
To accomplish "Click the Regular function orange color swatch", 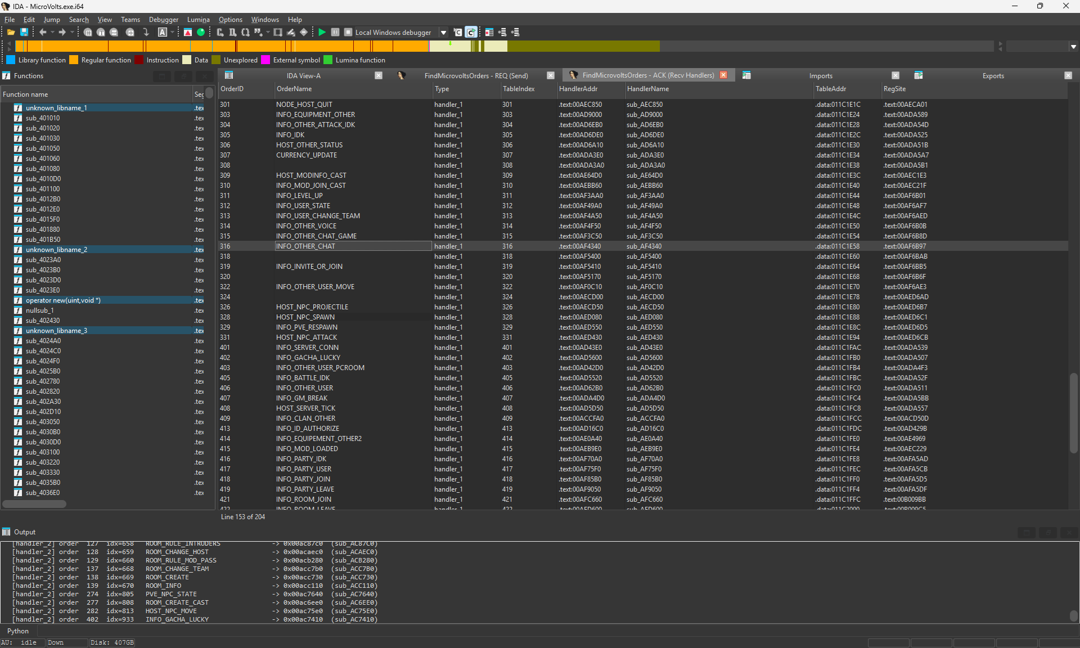I will click(x=74, y=60).
